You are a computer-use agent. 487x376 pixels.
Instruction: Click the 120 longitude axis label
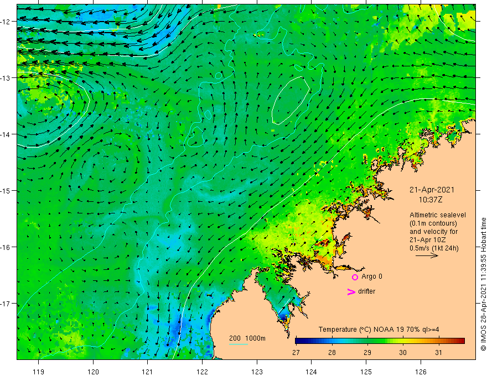[93, 372]
